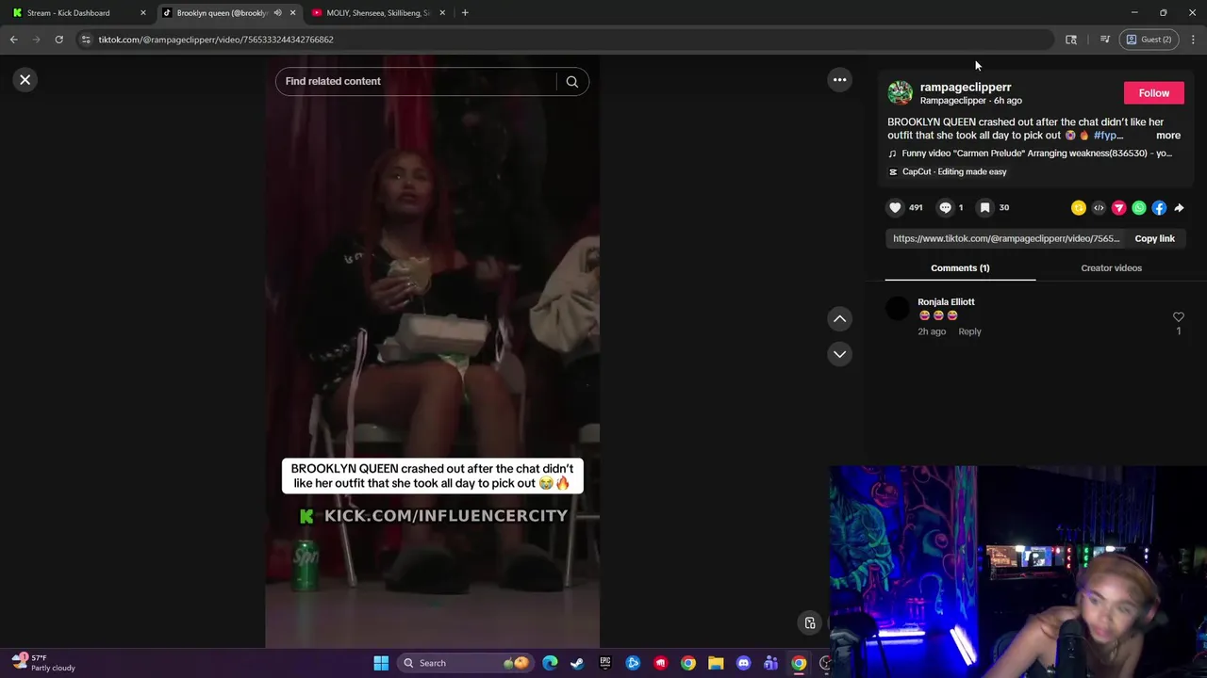
Task: Open rampageclipperr profile avatar
Action: [901, 93]
